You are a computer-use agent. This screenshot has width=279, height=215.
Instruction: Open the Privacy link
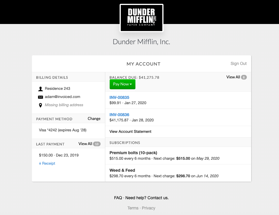(149, 208)
